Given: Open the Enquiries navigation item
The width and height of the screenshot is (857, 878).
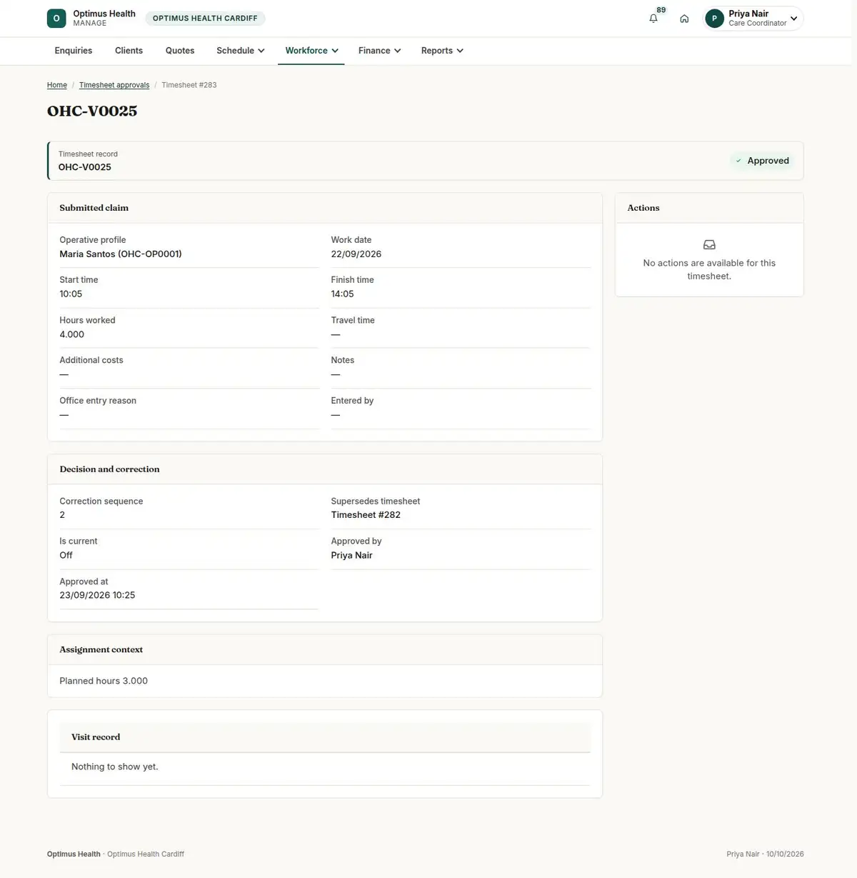Looking at the screenshot, I should (74, 51).
